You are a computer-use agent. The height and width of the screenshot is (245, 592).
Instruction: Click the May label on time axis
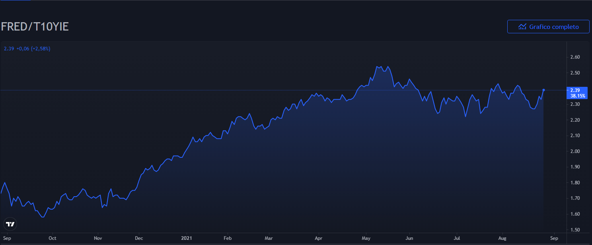click(366, 238)
